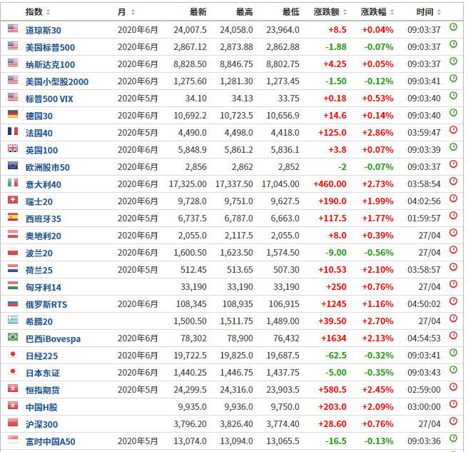This screenshot has width=468, height=452.
Task: Click the 最低 column header
Action: point(290,12)
